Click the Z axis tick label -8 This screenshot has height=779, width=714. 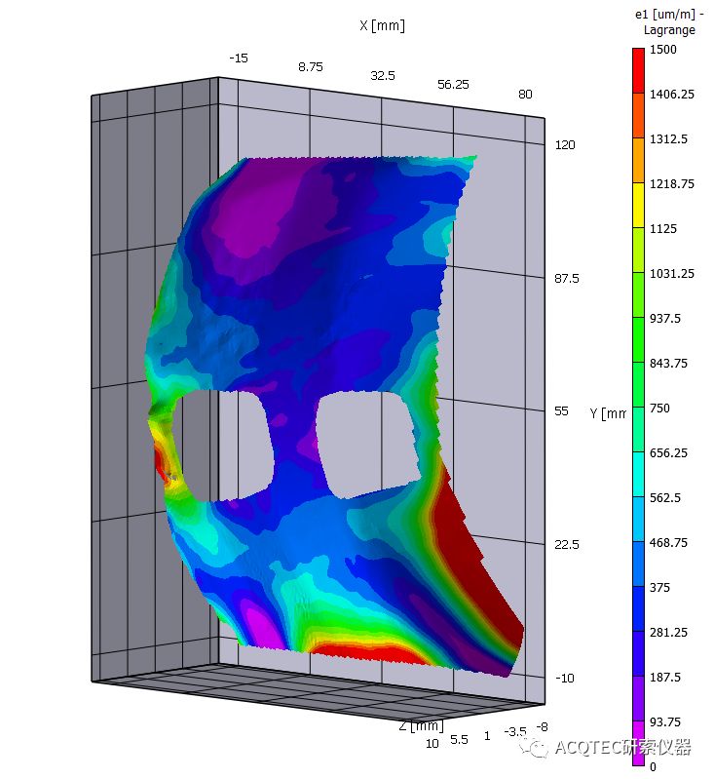coord(542,726)
